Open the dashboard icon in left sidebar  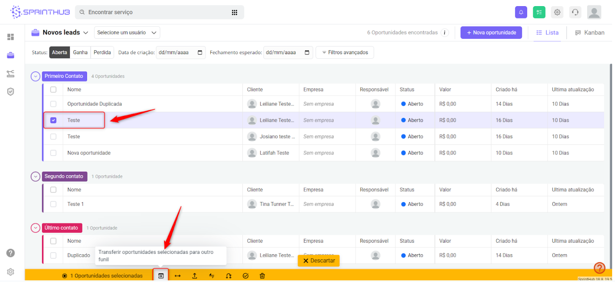point(11,37)
